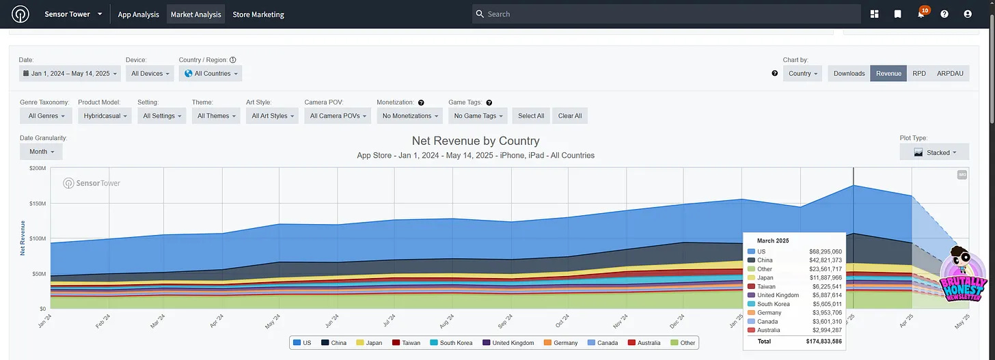Viewport: 995px width, 360px height.
Task: Open the date range dropdown
Action: (70, 73)
